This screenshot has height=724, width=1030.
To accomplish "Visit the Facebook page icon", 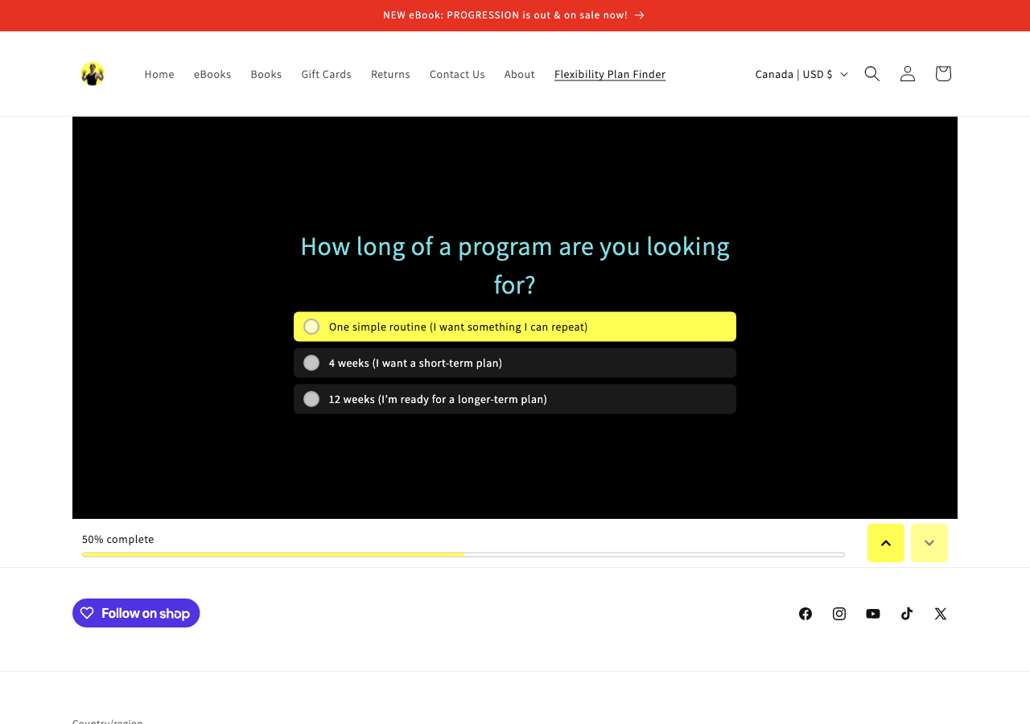I will coord(805,614).
